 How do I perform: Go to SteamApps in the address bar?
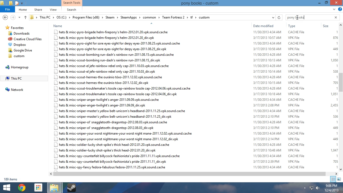pos(129,17)
